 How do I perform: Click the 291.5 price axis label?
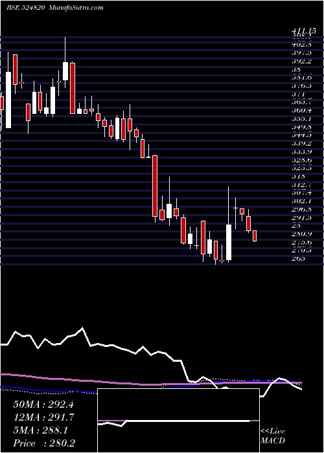302,217
